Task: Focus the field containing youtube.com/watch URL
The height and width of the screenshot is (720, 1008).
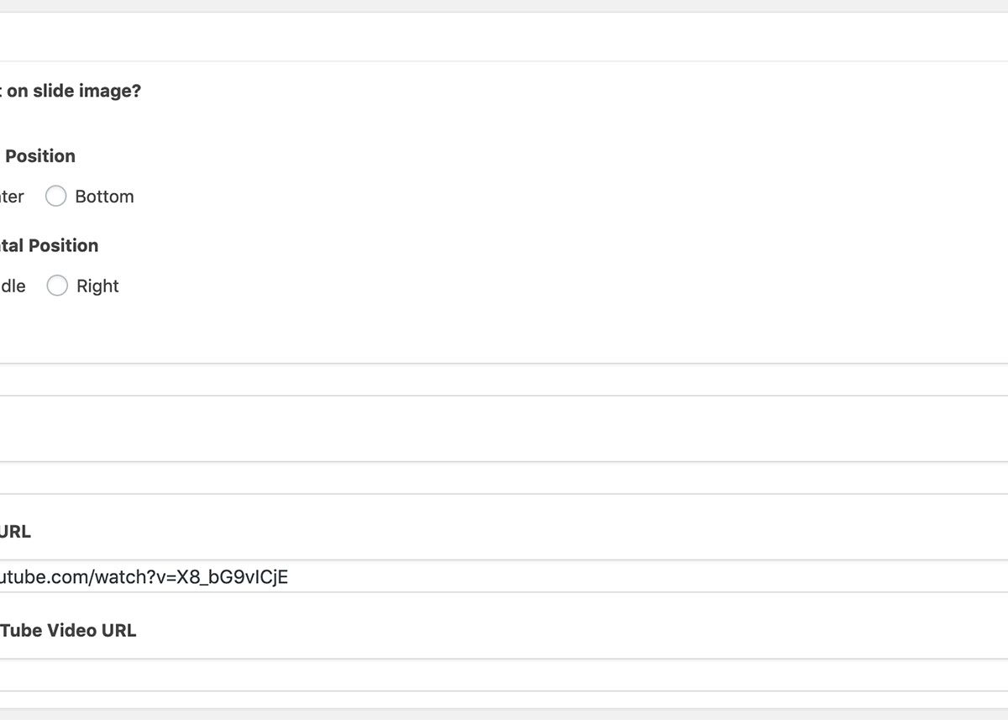Action: 504,576
